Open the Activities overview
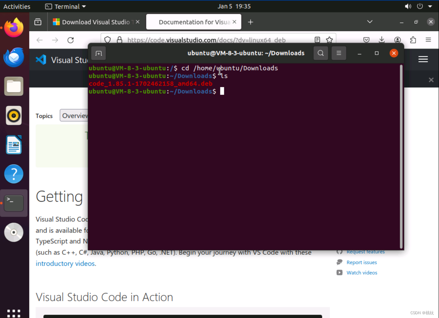This screenshot has height=318, width=439. tap(16, 6)
